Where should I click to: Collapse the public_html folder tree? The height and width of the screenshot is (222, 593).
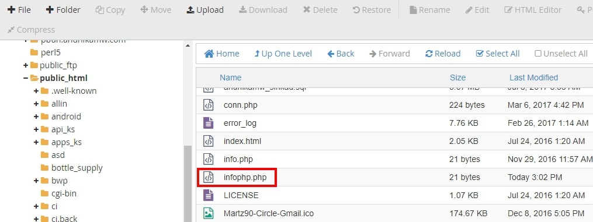click(x=26, y=78)
